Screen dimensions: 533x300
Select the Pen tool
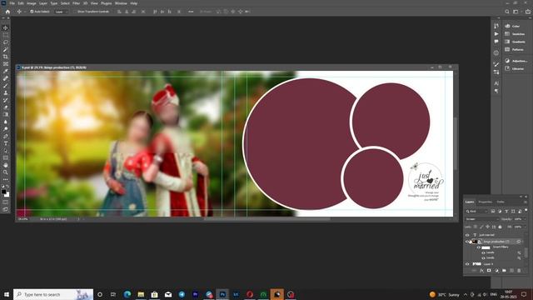(6, 136)
